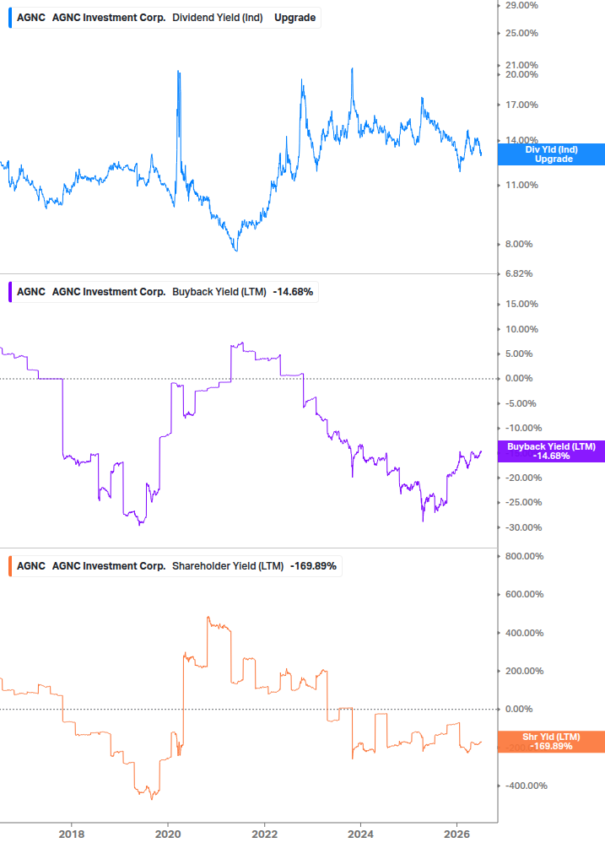The width and height of the screenshot is (605, 848).
Task: Click the 17.00% dividend axis label
Action: [x=521, y=105]
